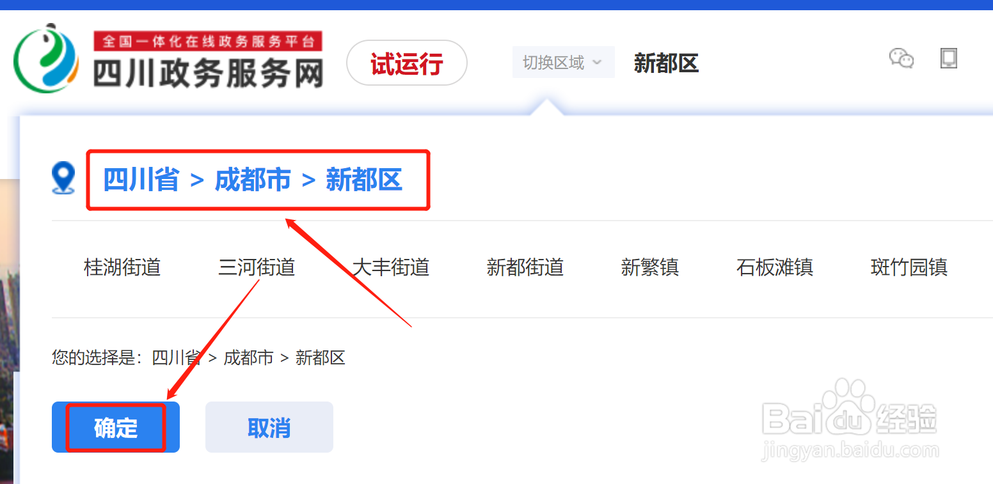Cancel region selection with 取消 button
This screenshot has width=993, height=484.
(269, 427)
